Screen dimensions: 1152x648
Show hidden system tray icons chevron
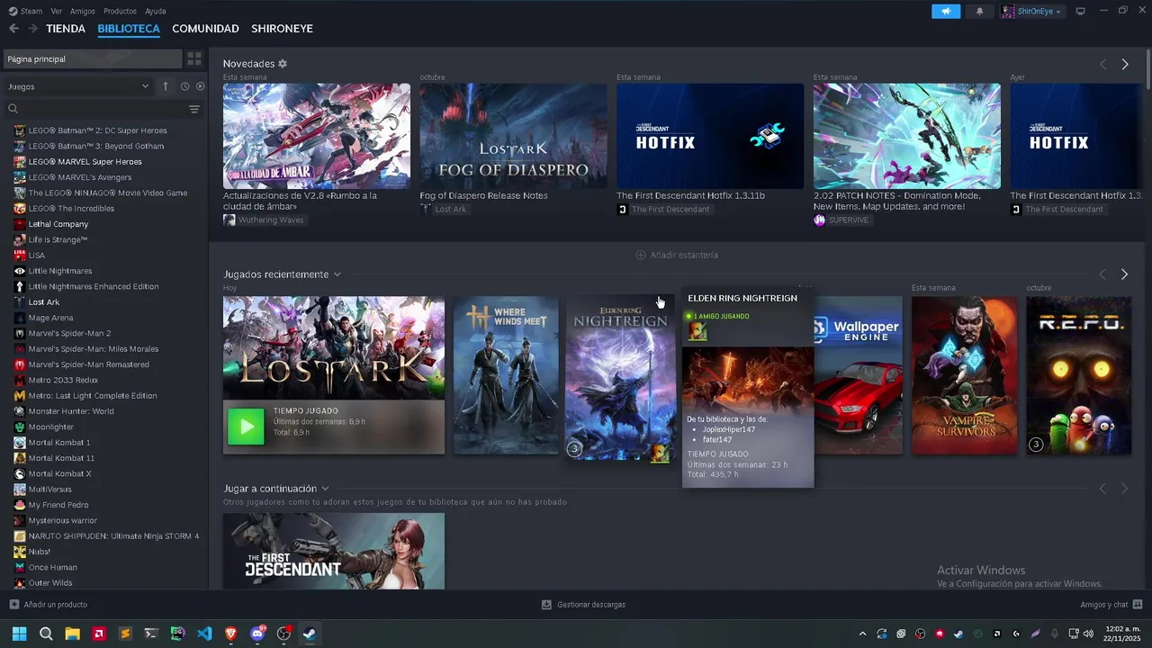coord(863,634)
